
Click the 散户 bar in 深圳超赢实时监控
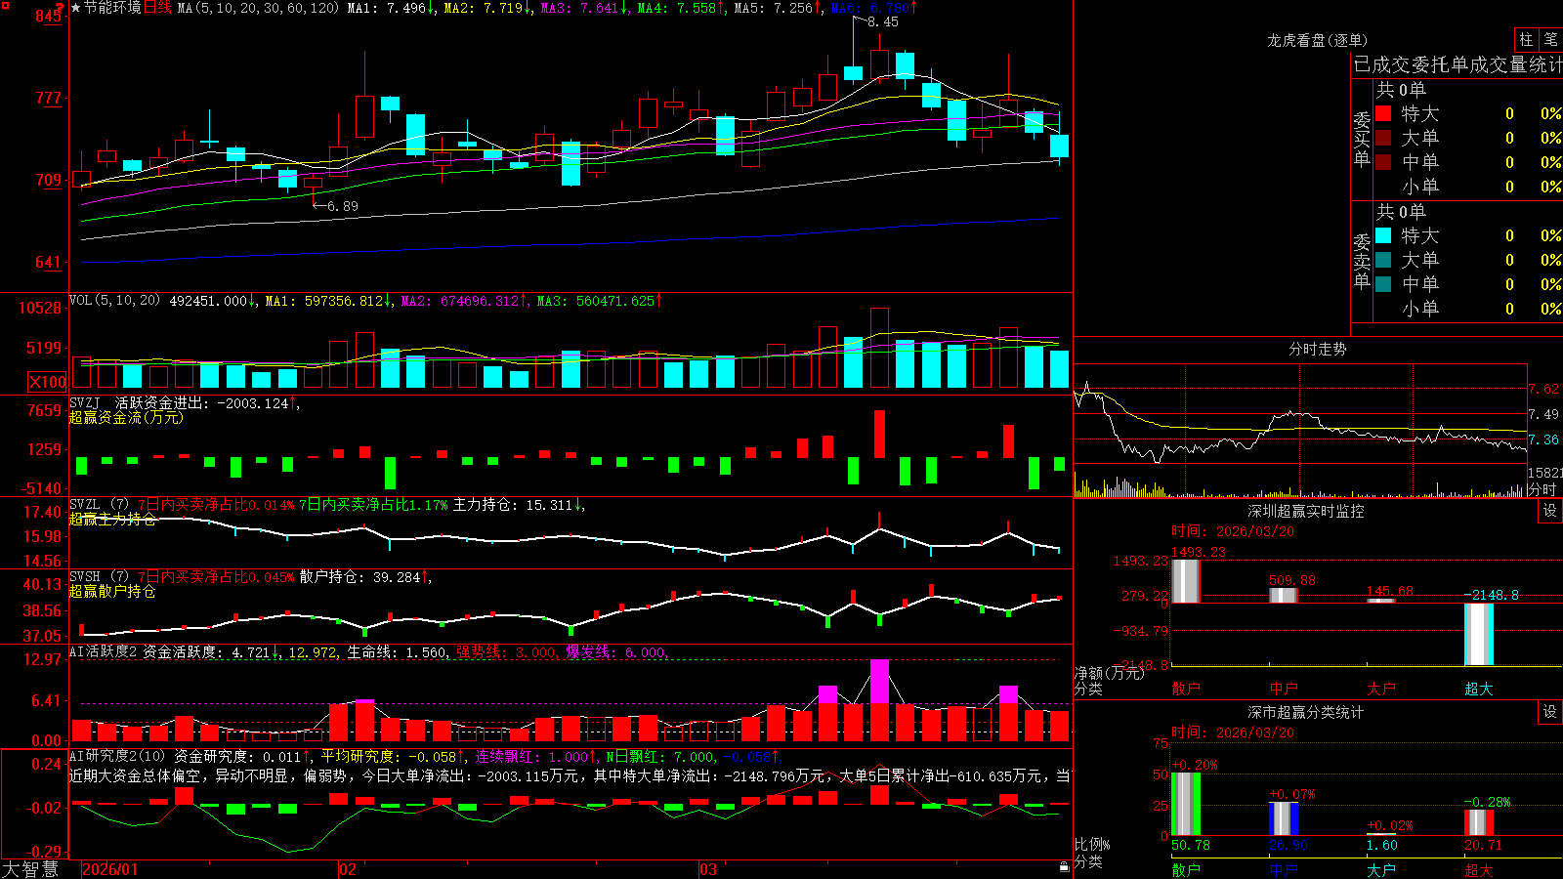click(1185, 581)
